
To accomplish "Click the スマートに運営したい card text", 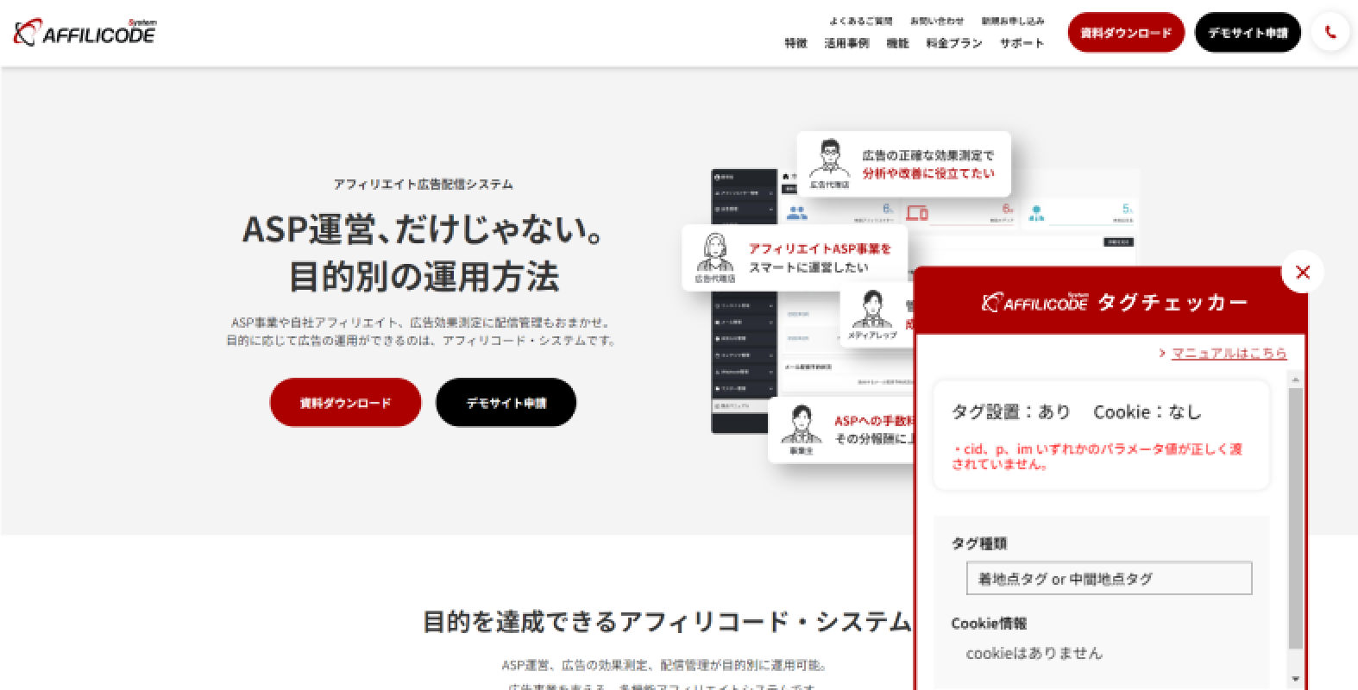I will (x=808, y=267).
